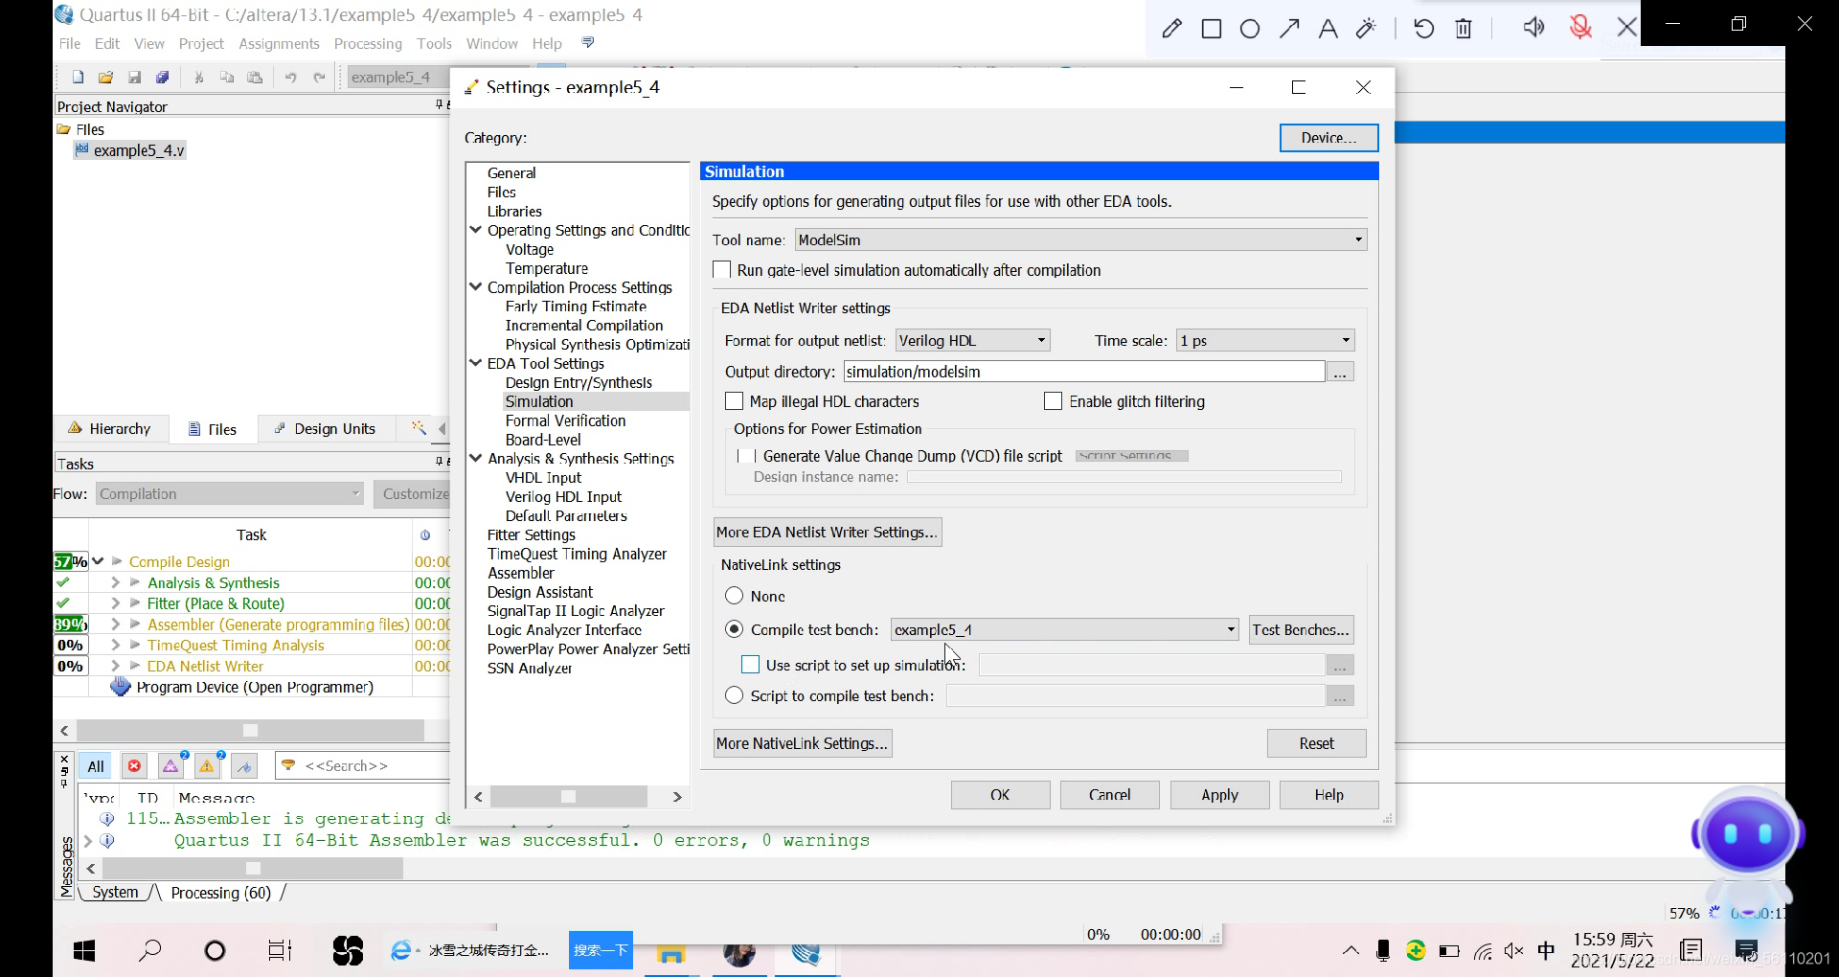The image size is (1839, 977).
Task: Switch to Hierarchy tab
Action: (109, 428)
